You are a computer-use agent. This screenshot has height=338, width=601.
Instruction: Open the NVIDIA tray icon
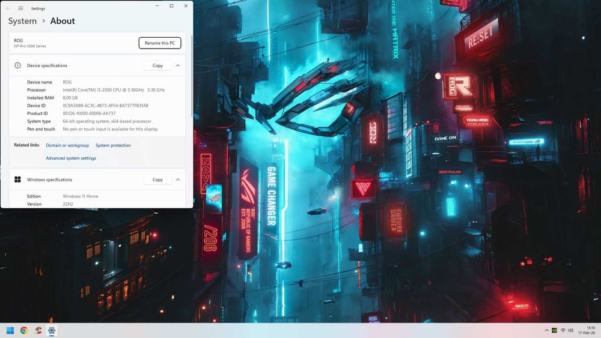pos(554,330)
